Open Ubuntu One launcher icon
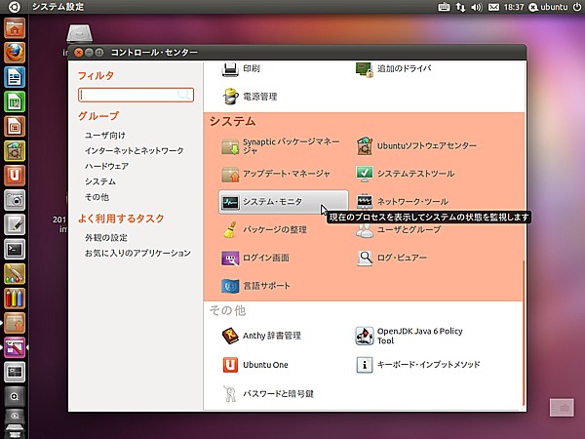This screenshot has height=439, width=585. click(15, 176)
